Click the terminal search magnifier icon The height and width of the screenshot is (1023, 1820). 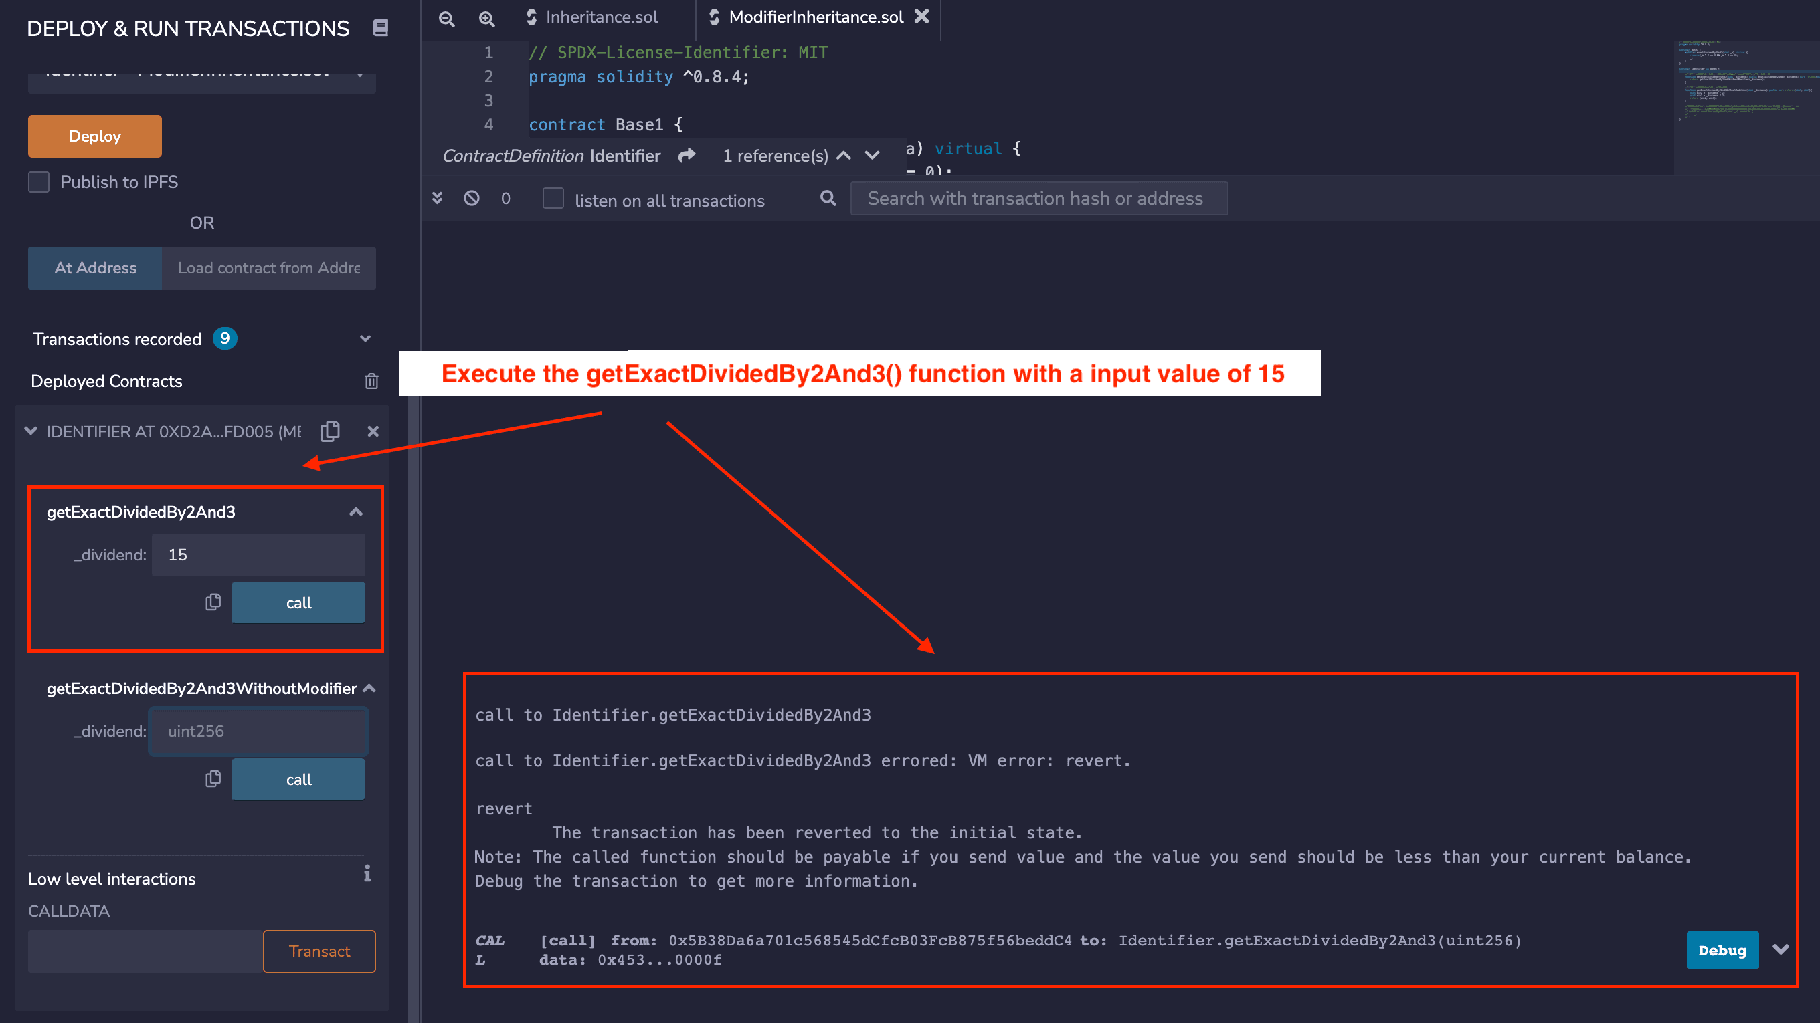coord(828,199)
